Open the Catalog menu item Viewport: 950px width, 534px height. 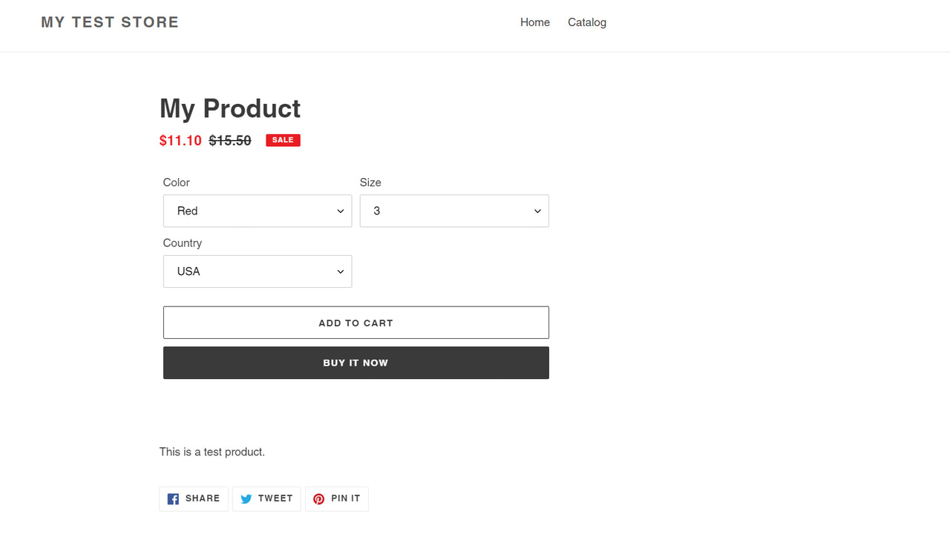(x=586, y=22)
